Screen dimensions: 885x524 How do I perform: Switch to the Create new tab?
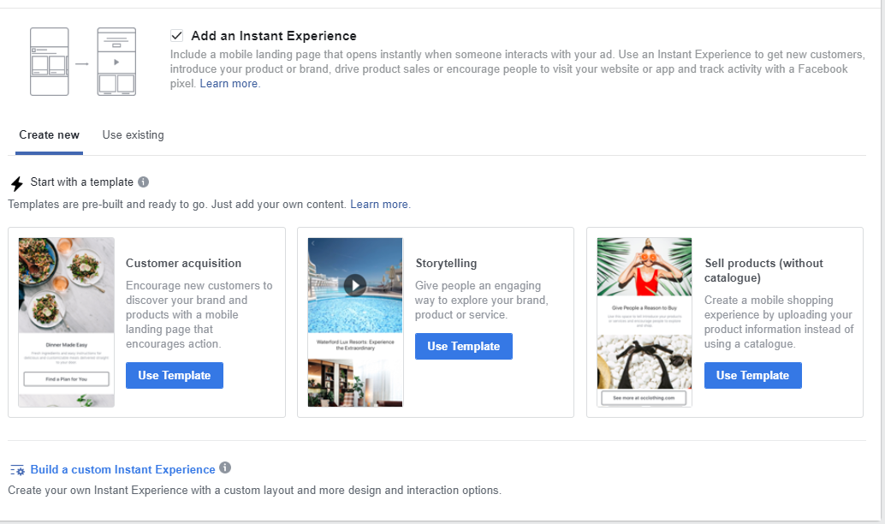[49, 135]
